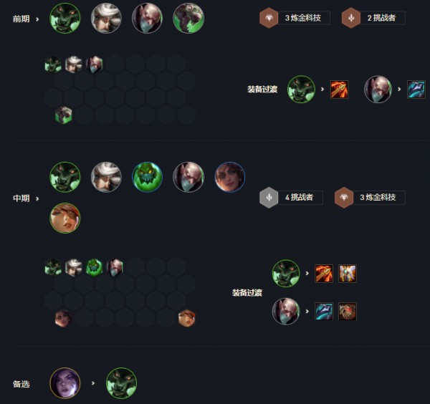
Task: Click the 3 炼金科技 trait badge at top
Action: point(295,18)
